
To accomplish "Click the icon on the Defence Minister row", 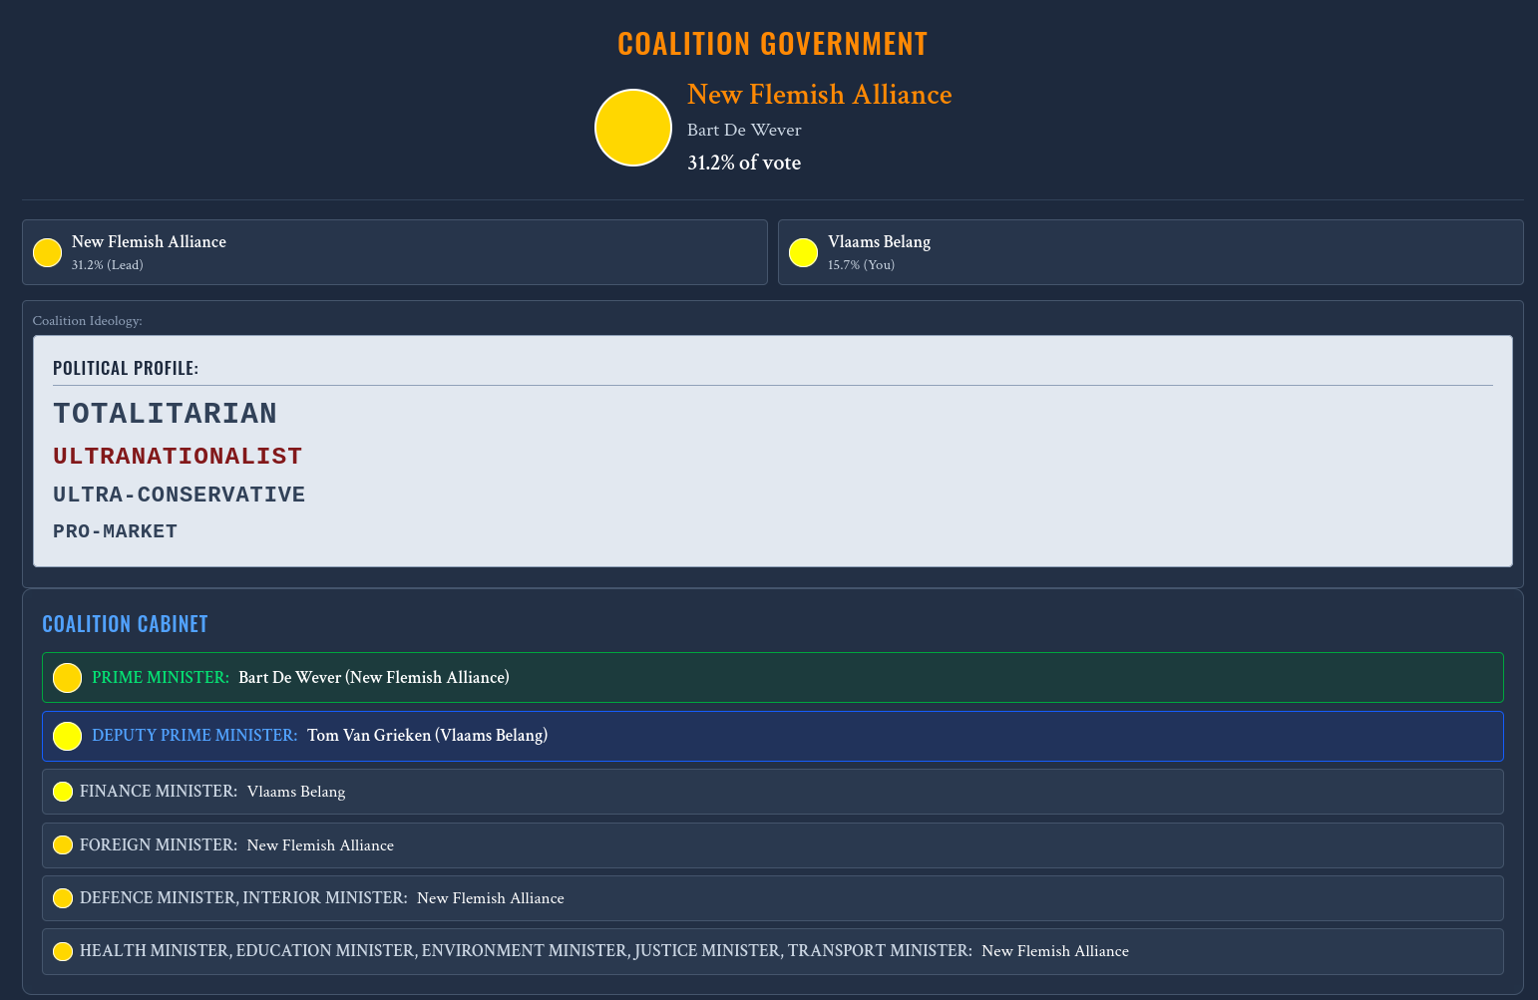I will (x=63, y=897).
